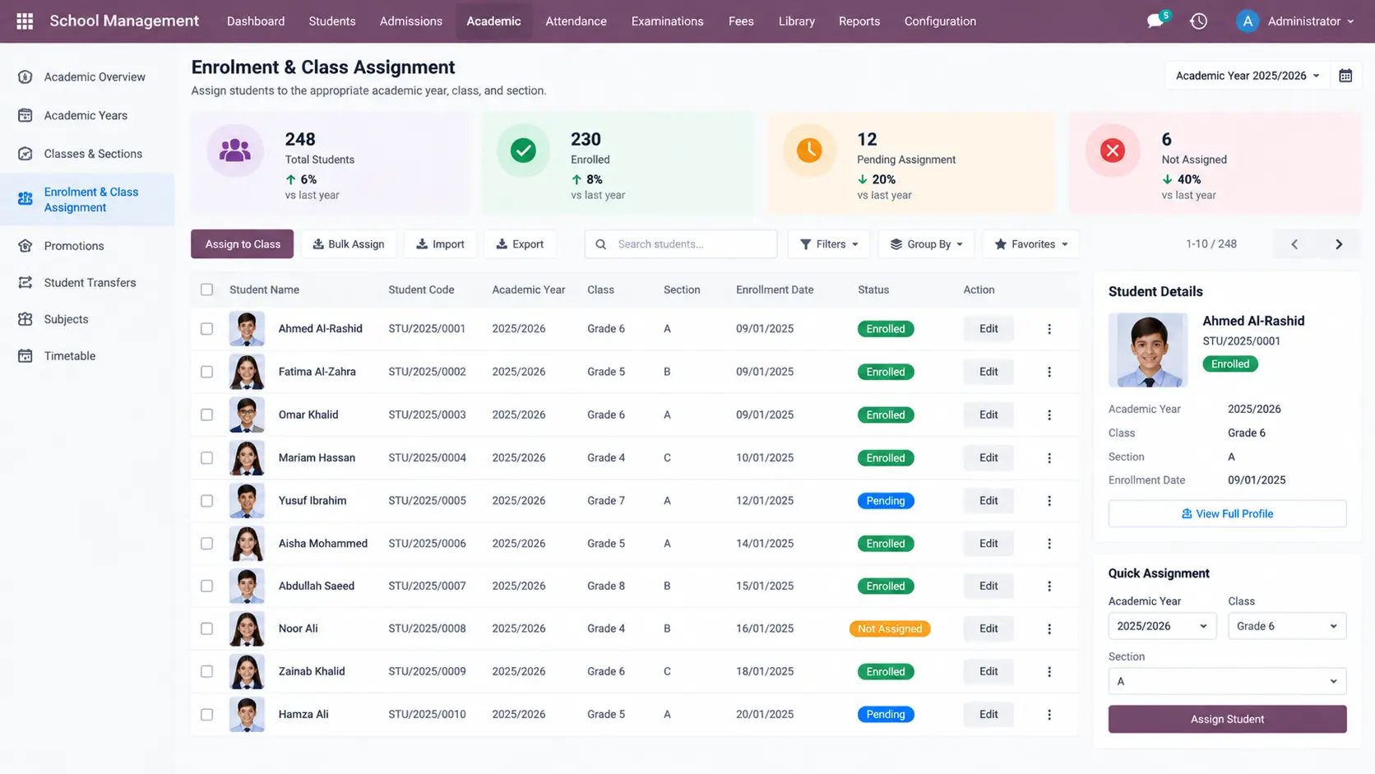Open the View Full Profile link
This screenshot has height=774, width=1375.
1227,513
